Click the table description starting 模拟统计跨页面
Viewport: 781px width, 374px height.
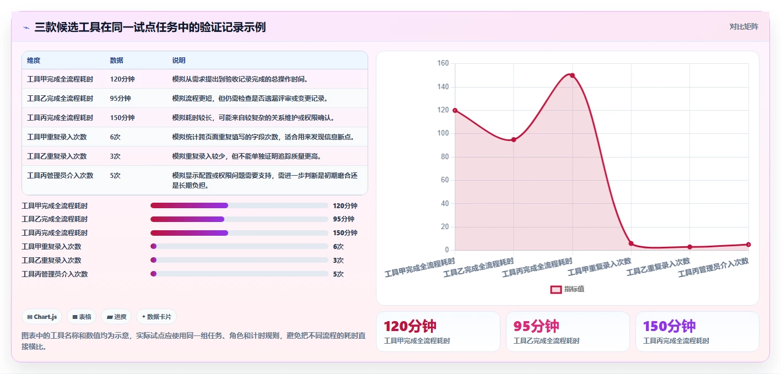click(263, 137)
